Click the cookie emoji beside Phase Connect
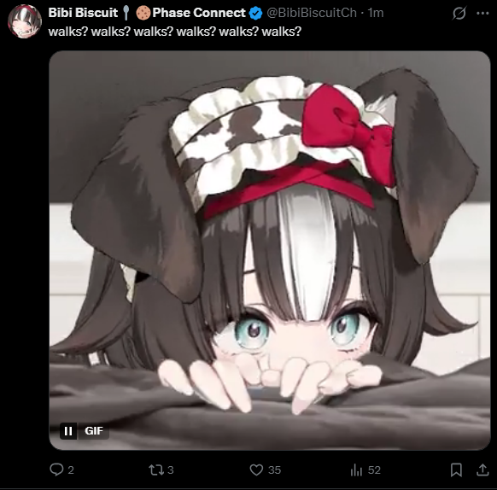The width and height of the screenshot is (497, 490). pyautogui.click(x=143, y=13)
